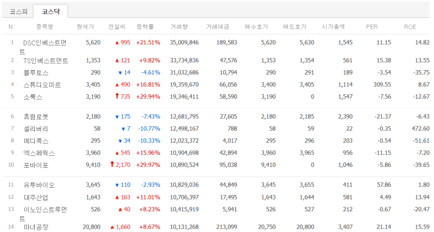Click the 현재가 column header
The width and height of the screenshot is (434, 232).
(x=85, y=27)
